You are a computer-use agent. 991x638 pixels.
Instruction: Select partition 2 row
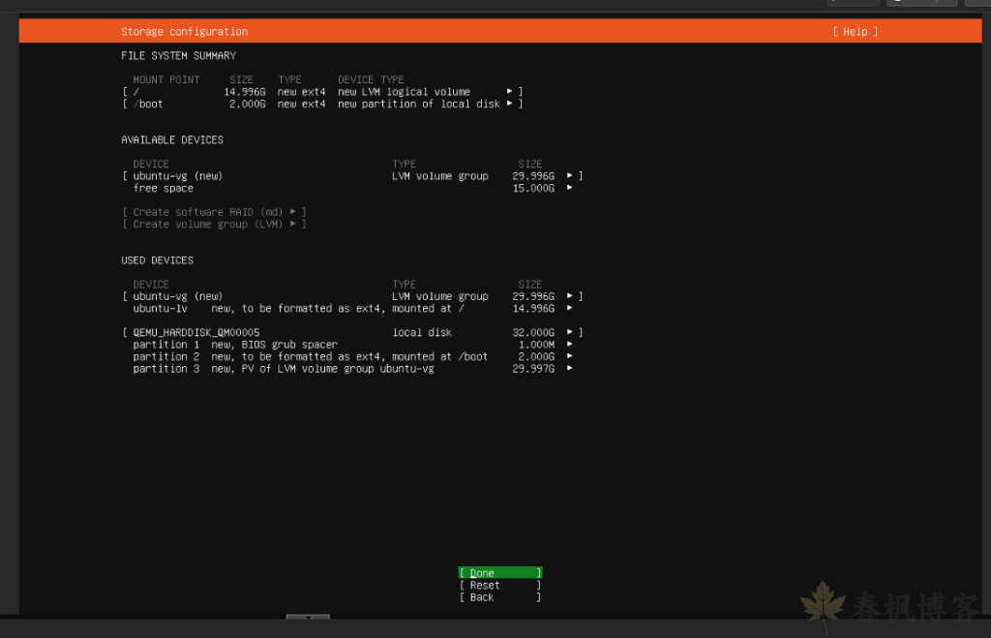[x=352, y=356]
